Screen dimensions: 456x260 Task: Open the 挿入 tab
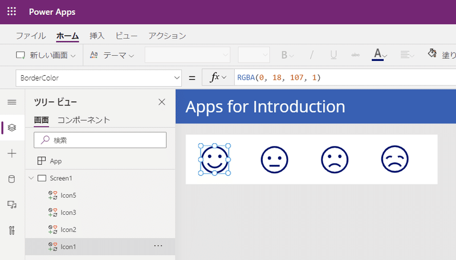(x=97, y=36)
